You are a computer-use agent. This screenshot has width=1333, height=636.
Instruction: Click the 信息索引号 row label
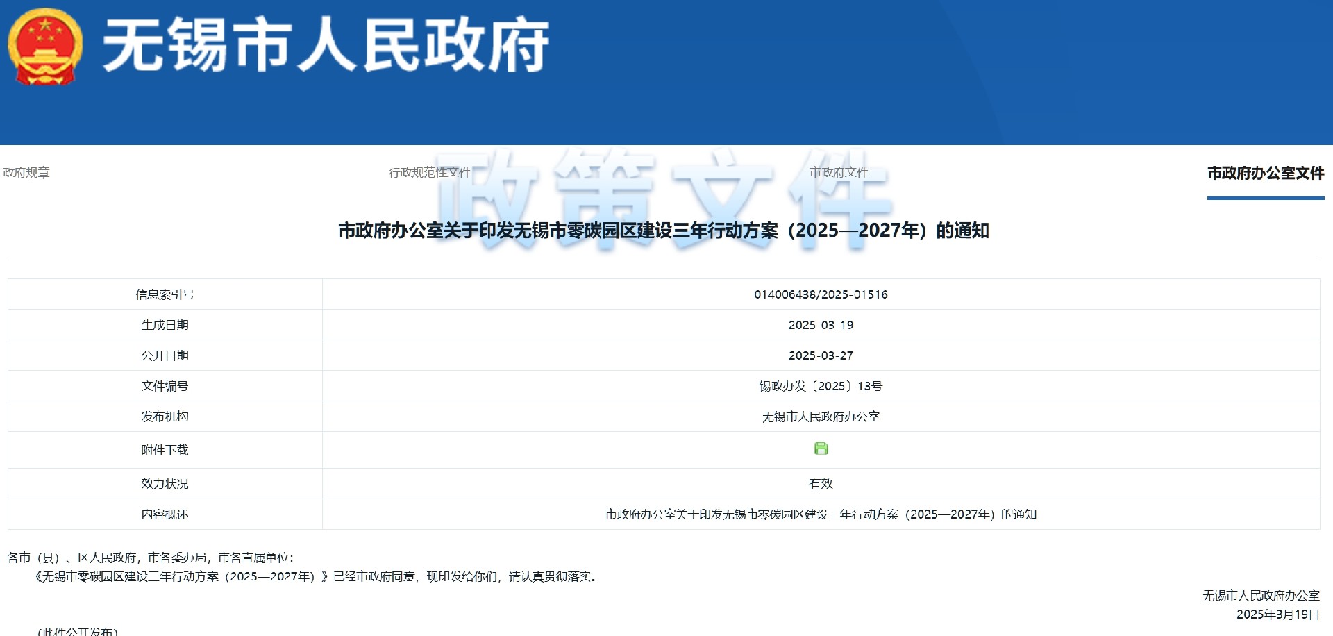165,294
